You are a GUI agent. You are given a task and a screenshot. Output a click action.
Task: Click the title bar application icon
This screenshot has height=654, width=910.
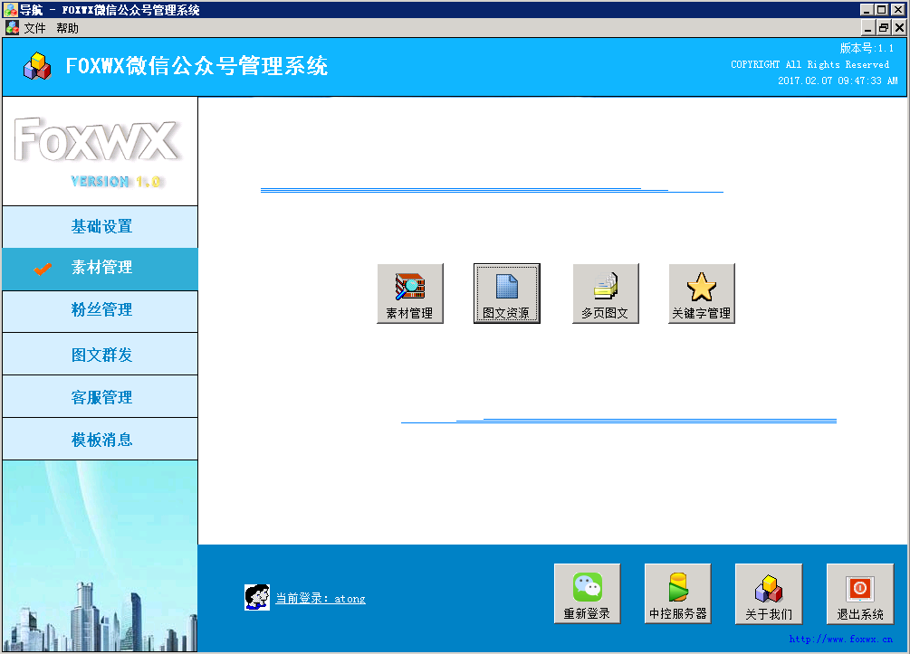(11, 9)
